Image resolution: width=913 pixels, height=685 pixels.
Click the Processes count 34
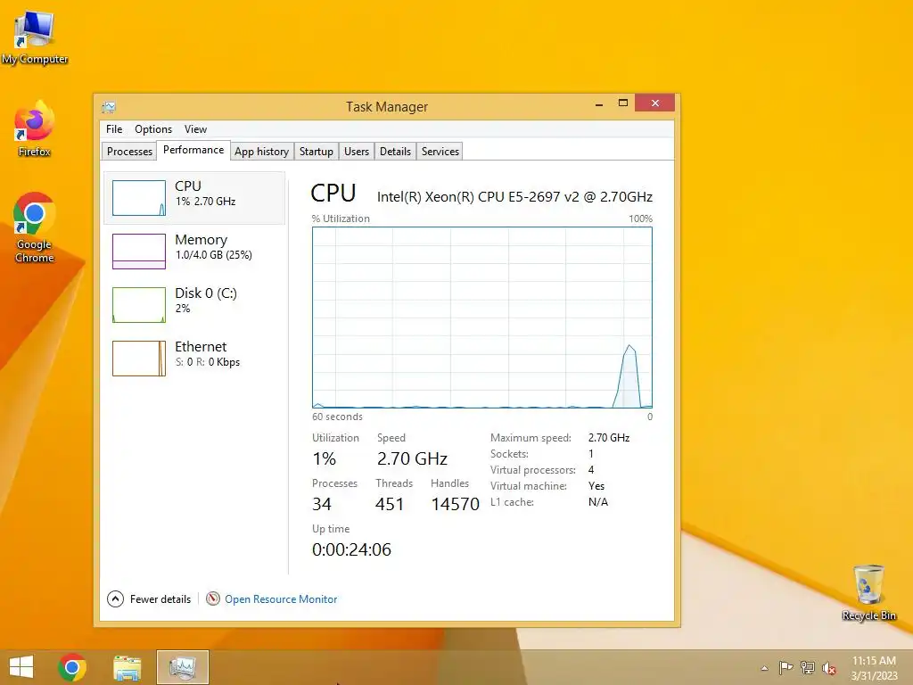321,504
